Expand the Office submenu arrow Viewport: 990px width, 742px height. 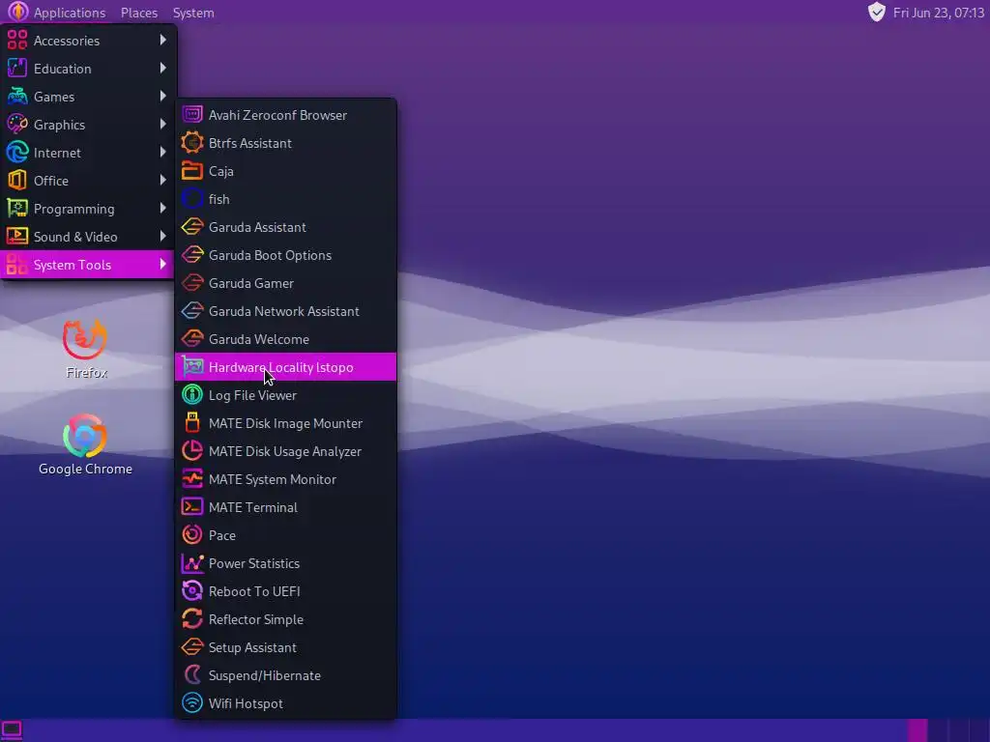pos(162,181)
